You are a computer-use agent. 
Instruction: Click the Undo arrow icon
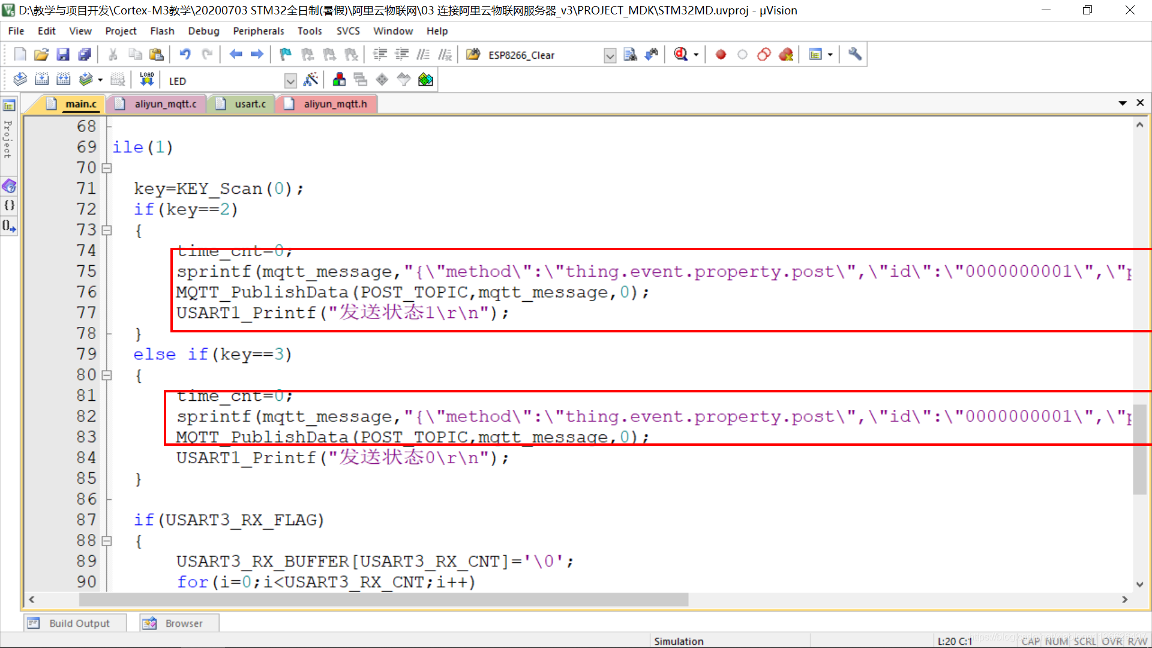[x=185, y=55]
